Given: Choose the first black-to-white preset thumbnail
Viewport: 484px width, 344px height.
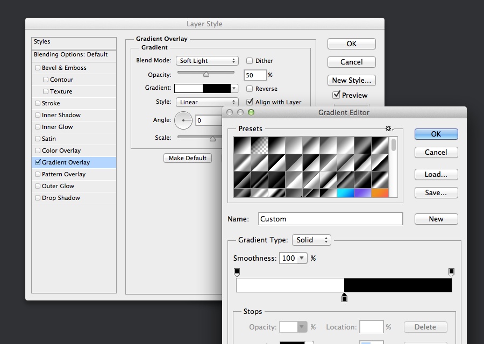Looking at the screenshot, I should click(x=242, y=145).
